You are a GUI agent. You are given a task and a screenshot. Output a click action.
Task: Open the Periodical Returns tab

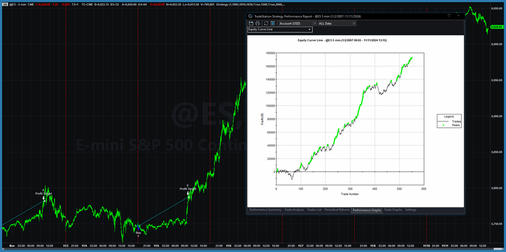[x=337, y=210]
